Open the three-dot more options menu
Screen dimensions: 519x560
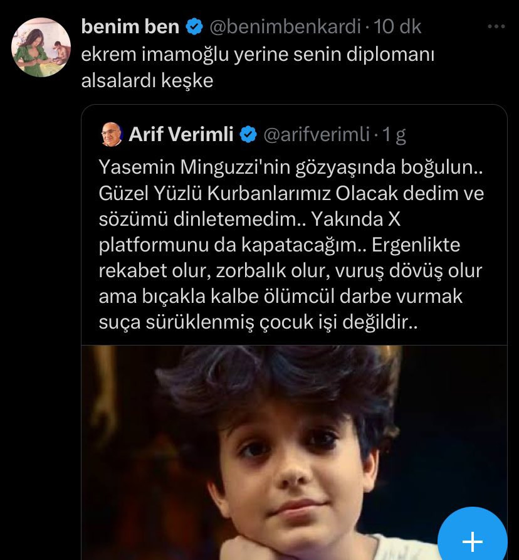pyautogui.click(x=496, y=26)
